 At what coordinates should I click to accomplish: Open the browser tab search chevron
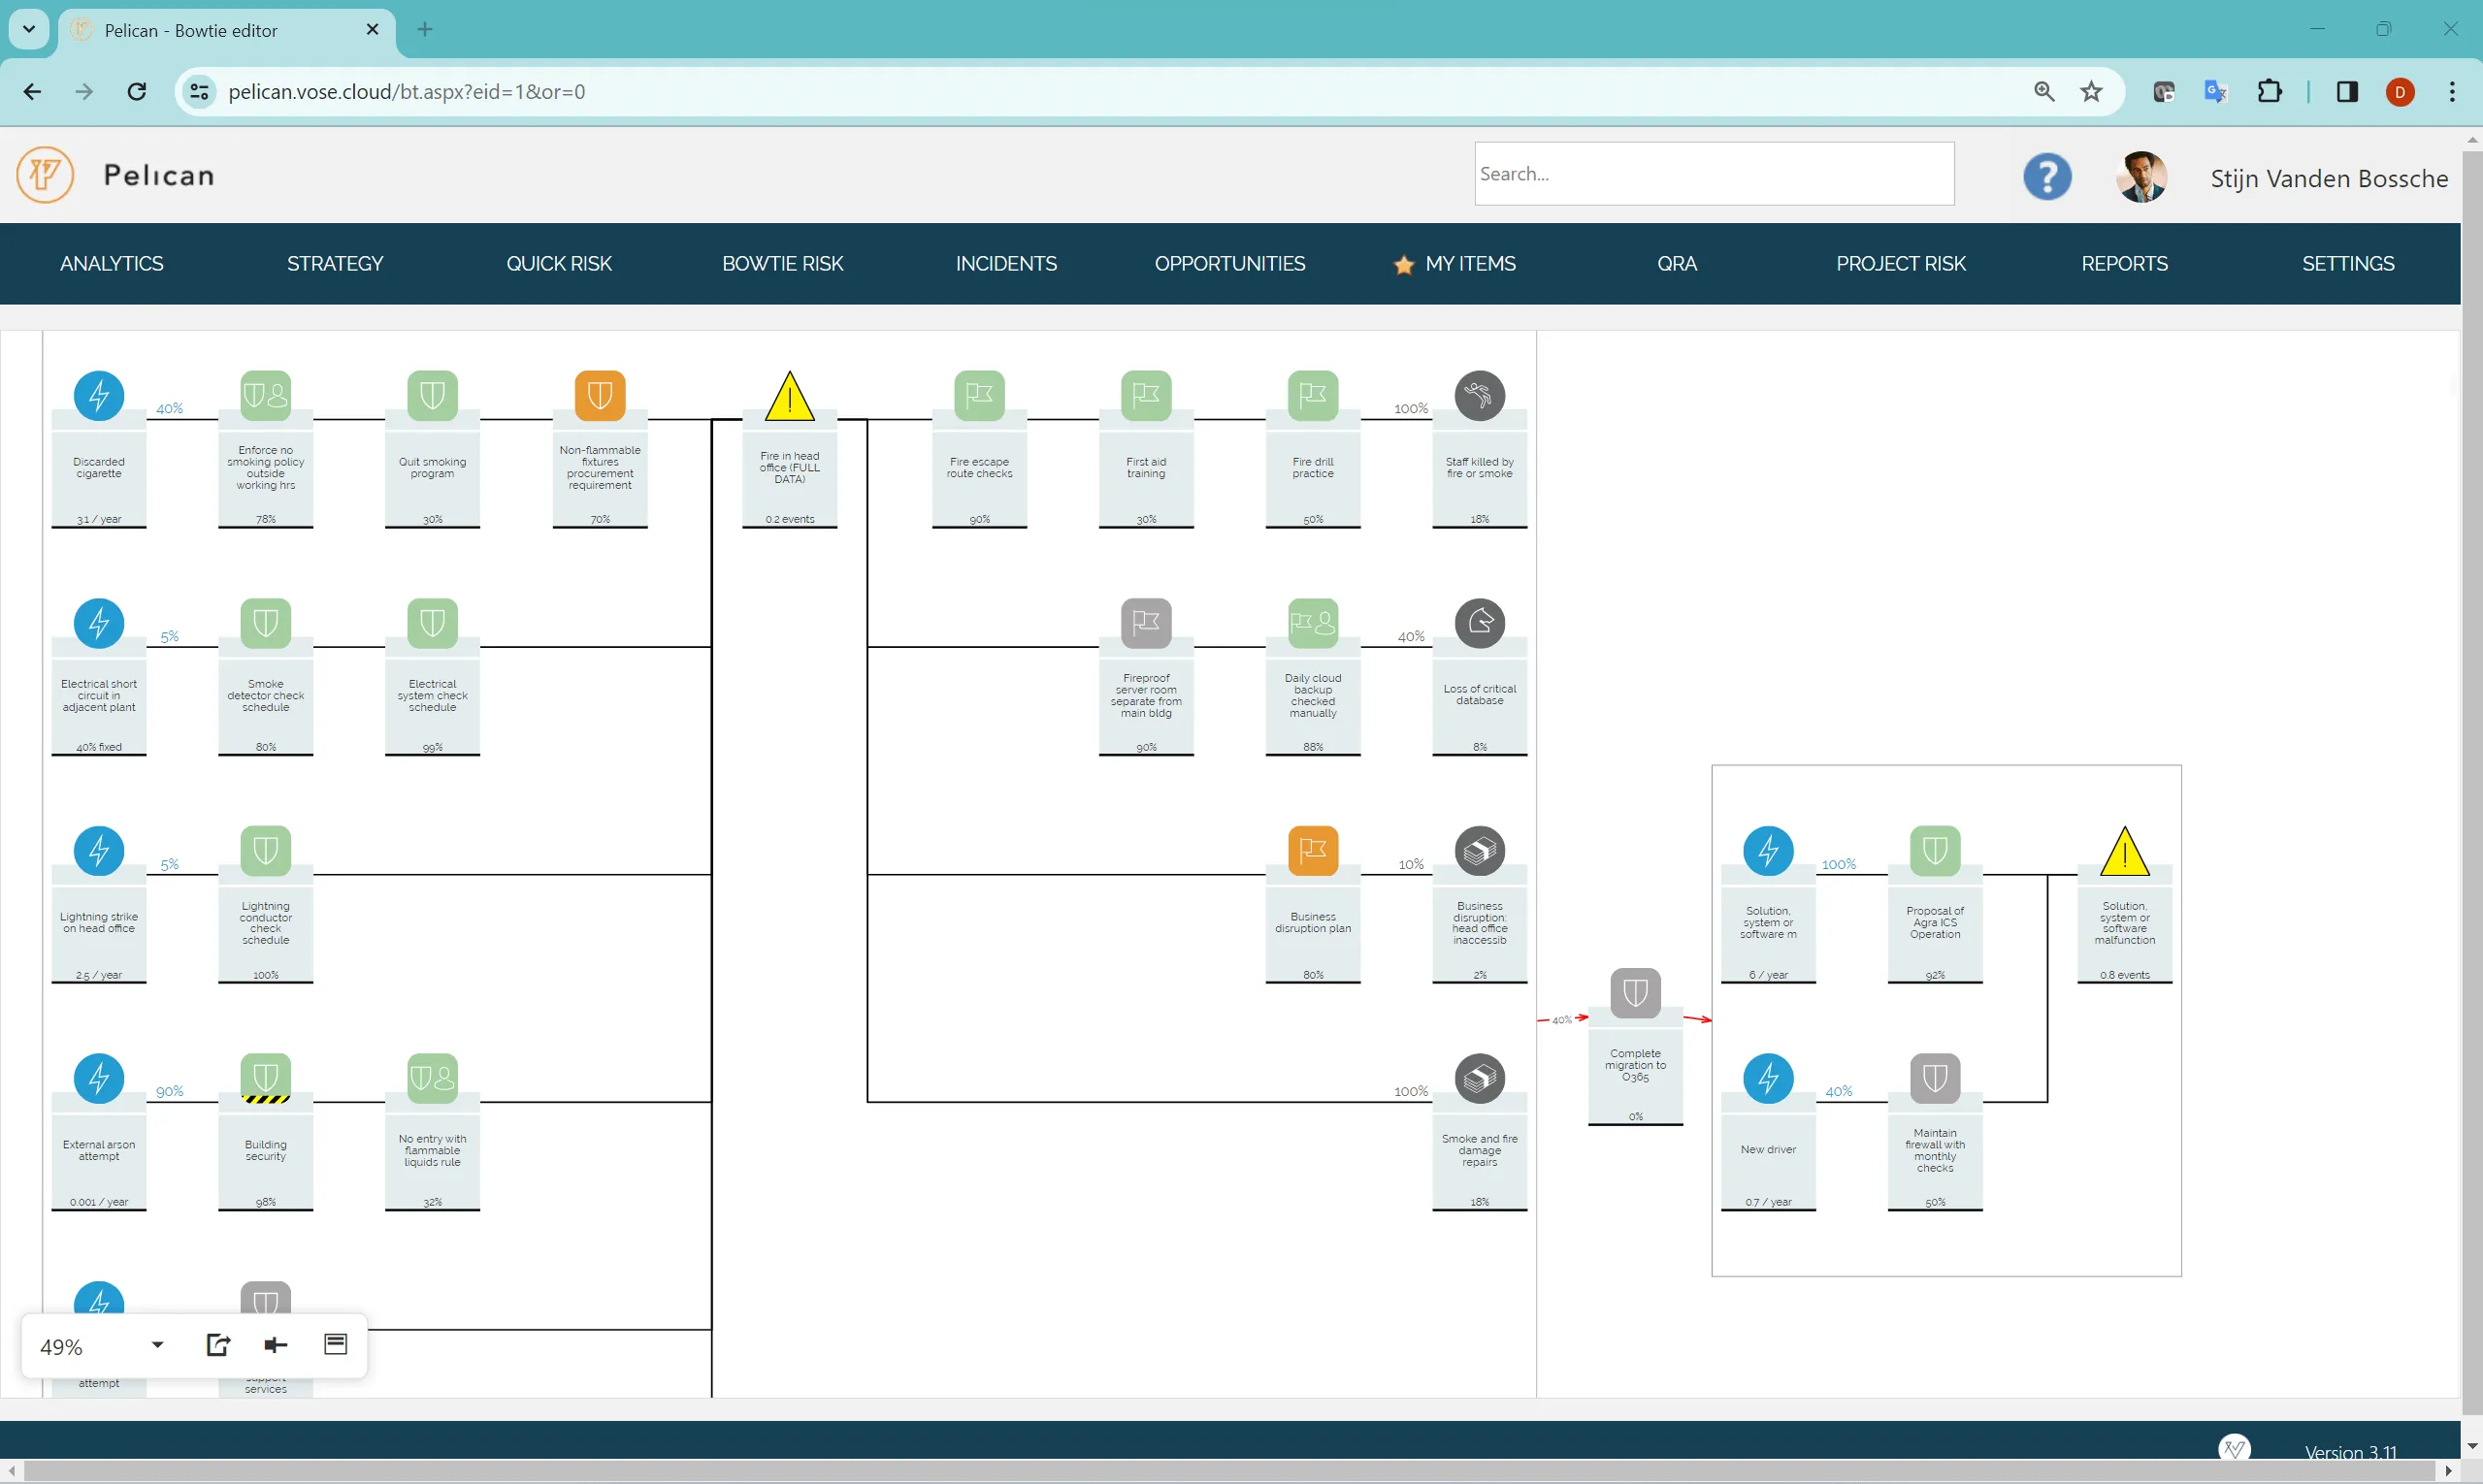(x=29, y=29)
